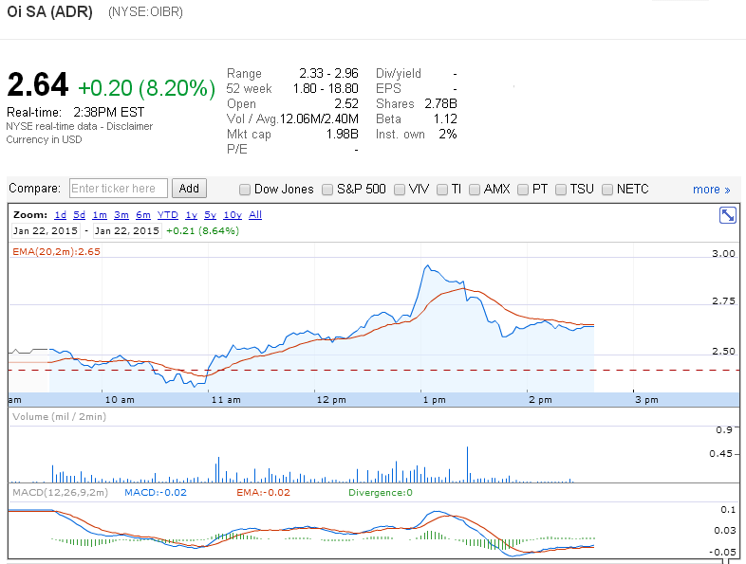
Task: Click the Mkt cap value 1.98B
Action: [342, 134]
